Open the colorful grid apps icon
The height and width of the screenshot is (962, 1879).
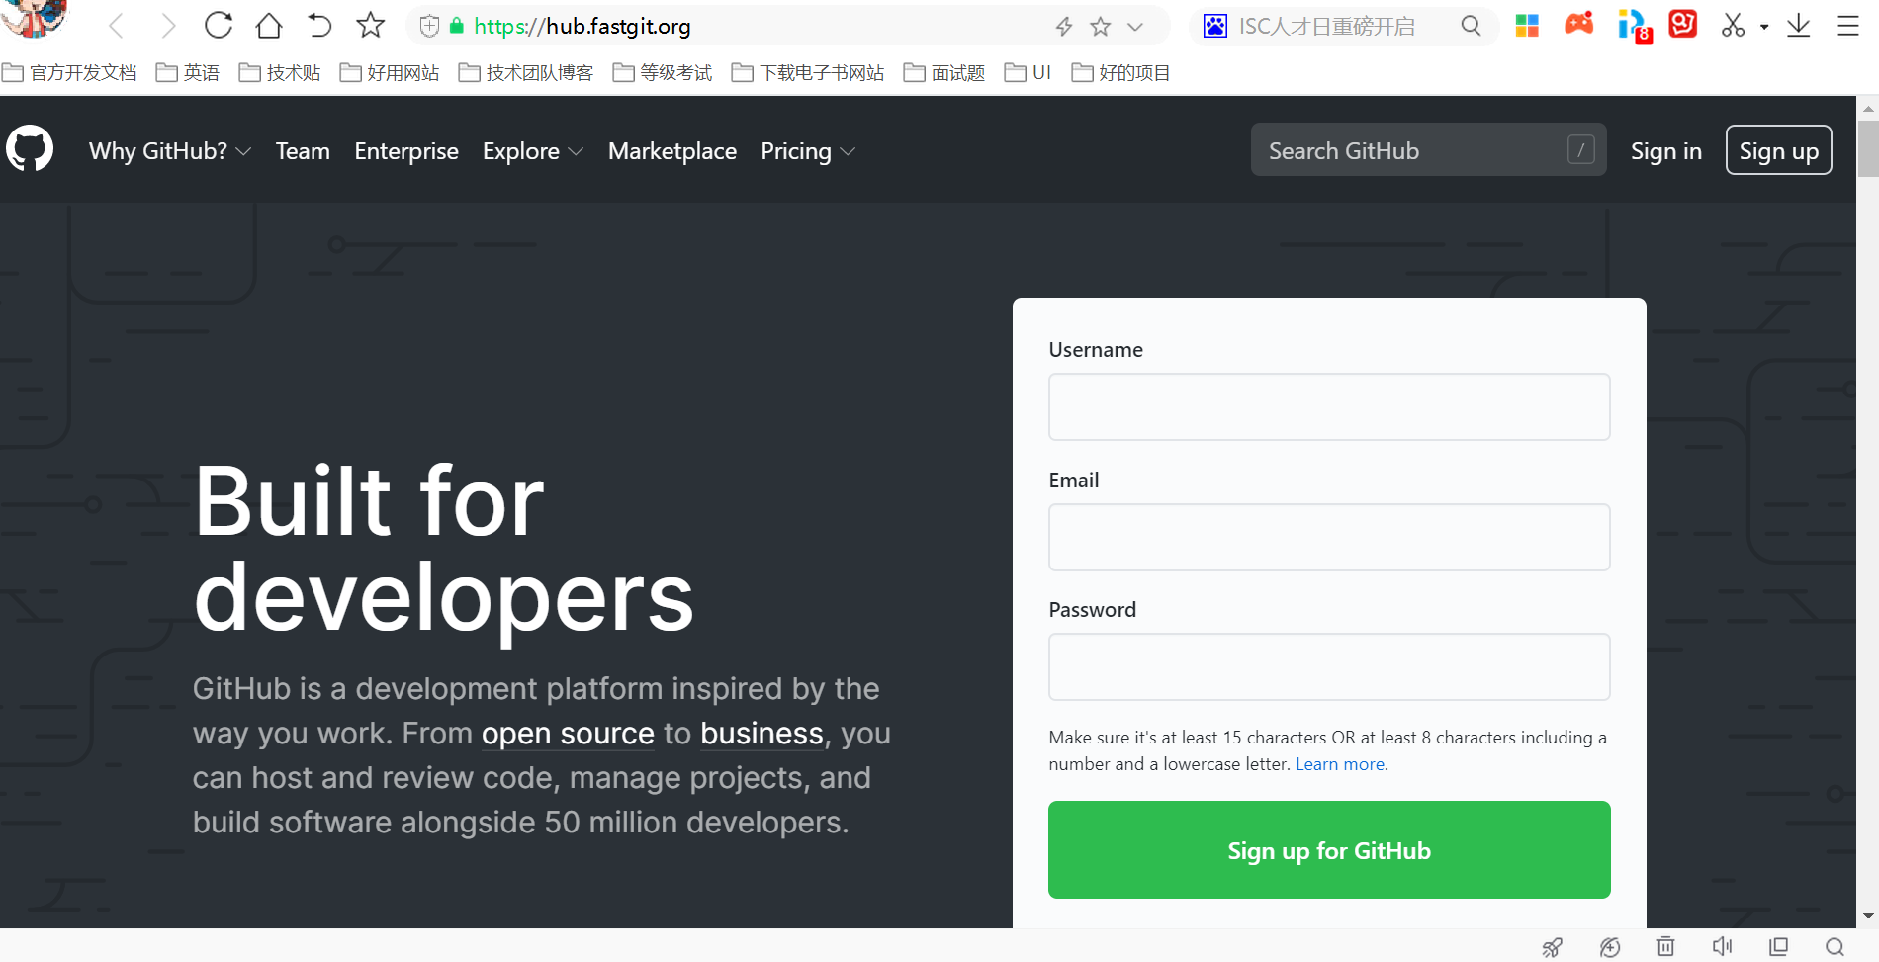point(1527,26)
